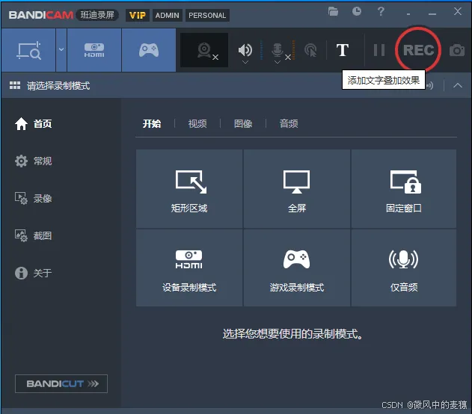Switch to HDMI device recording mode in toolbar
The image size is (472, 414).
94,50
